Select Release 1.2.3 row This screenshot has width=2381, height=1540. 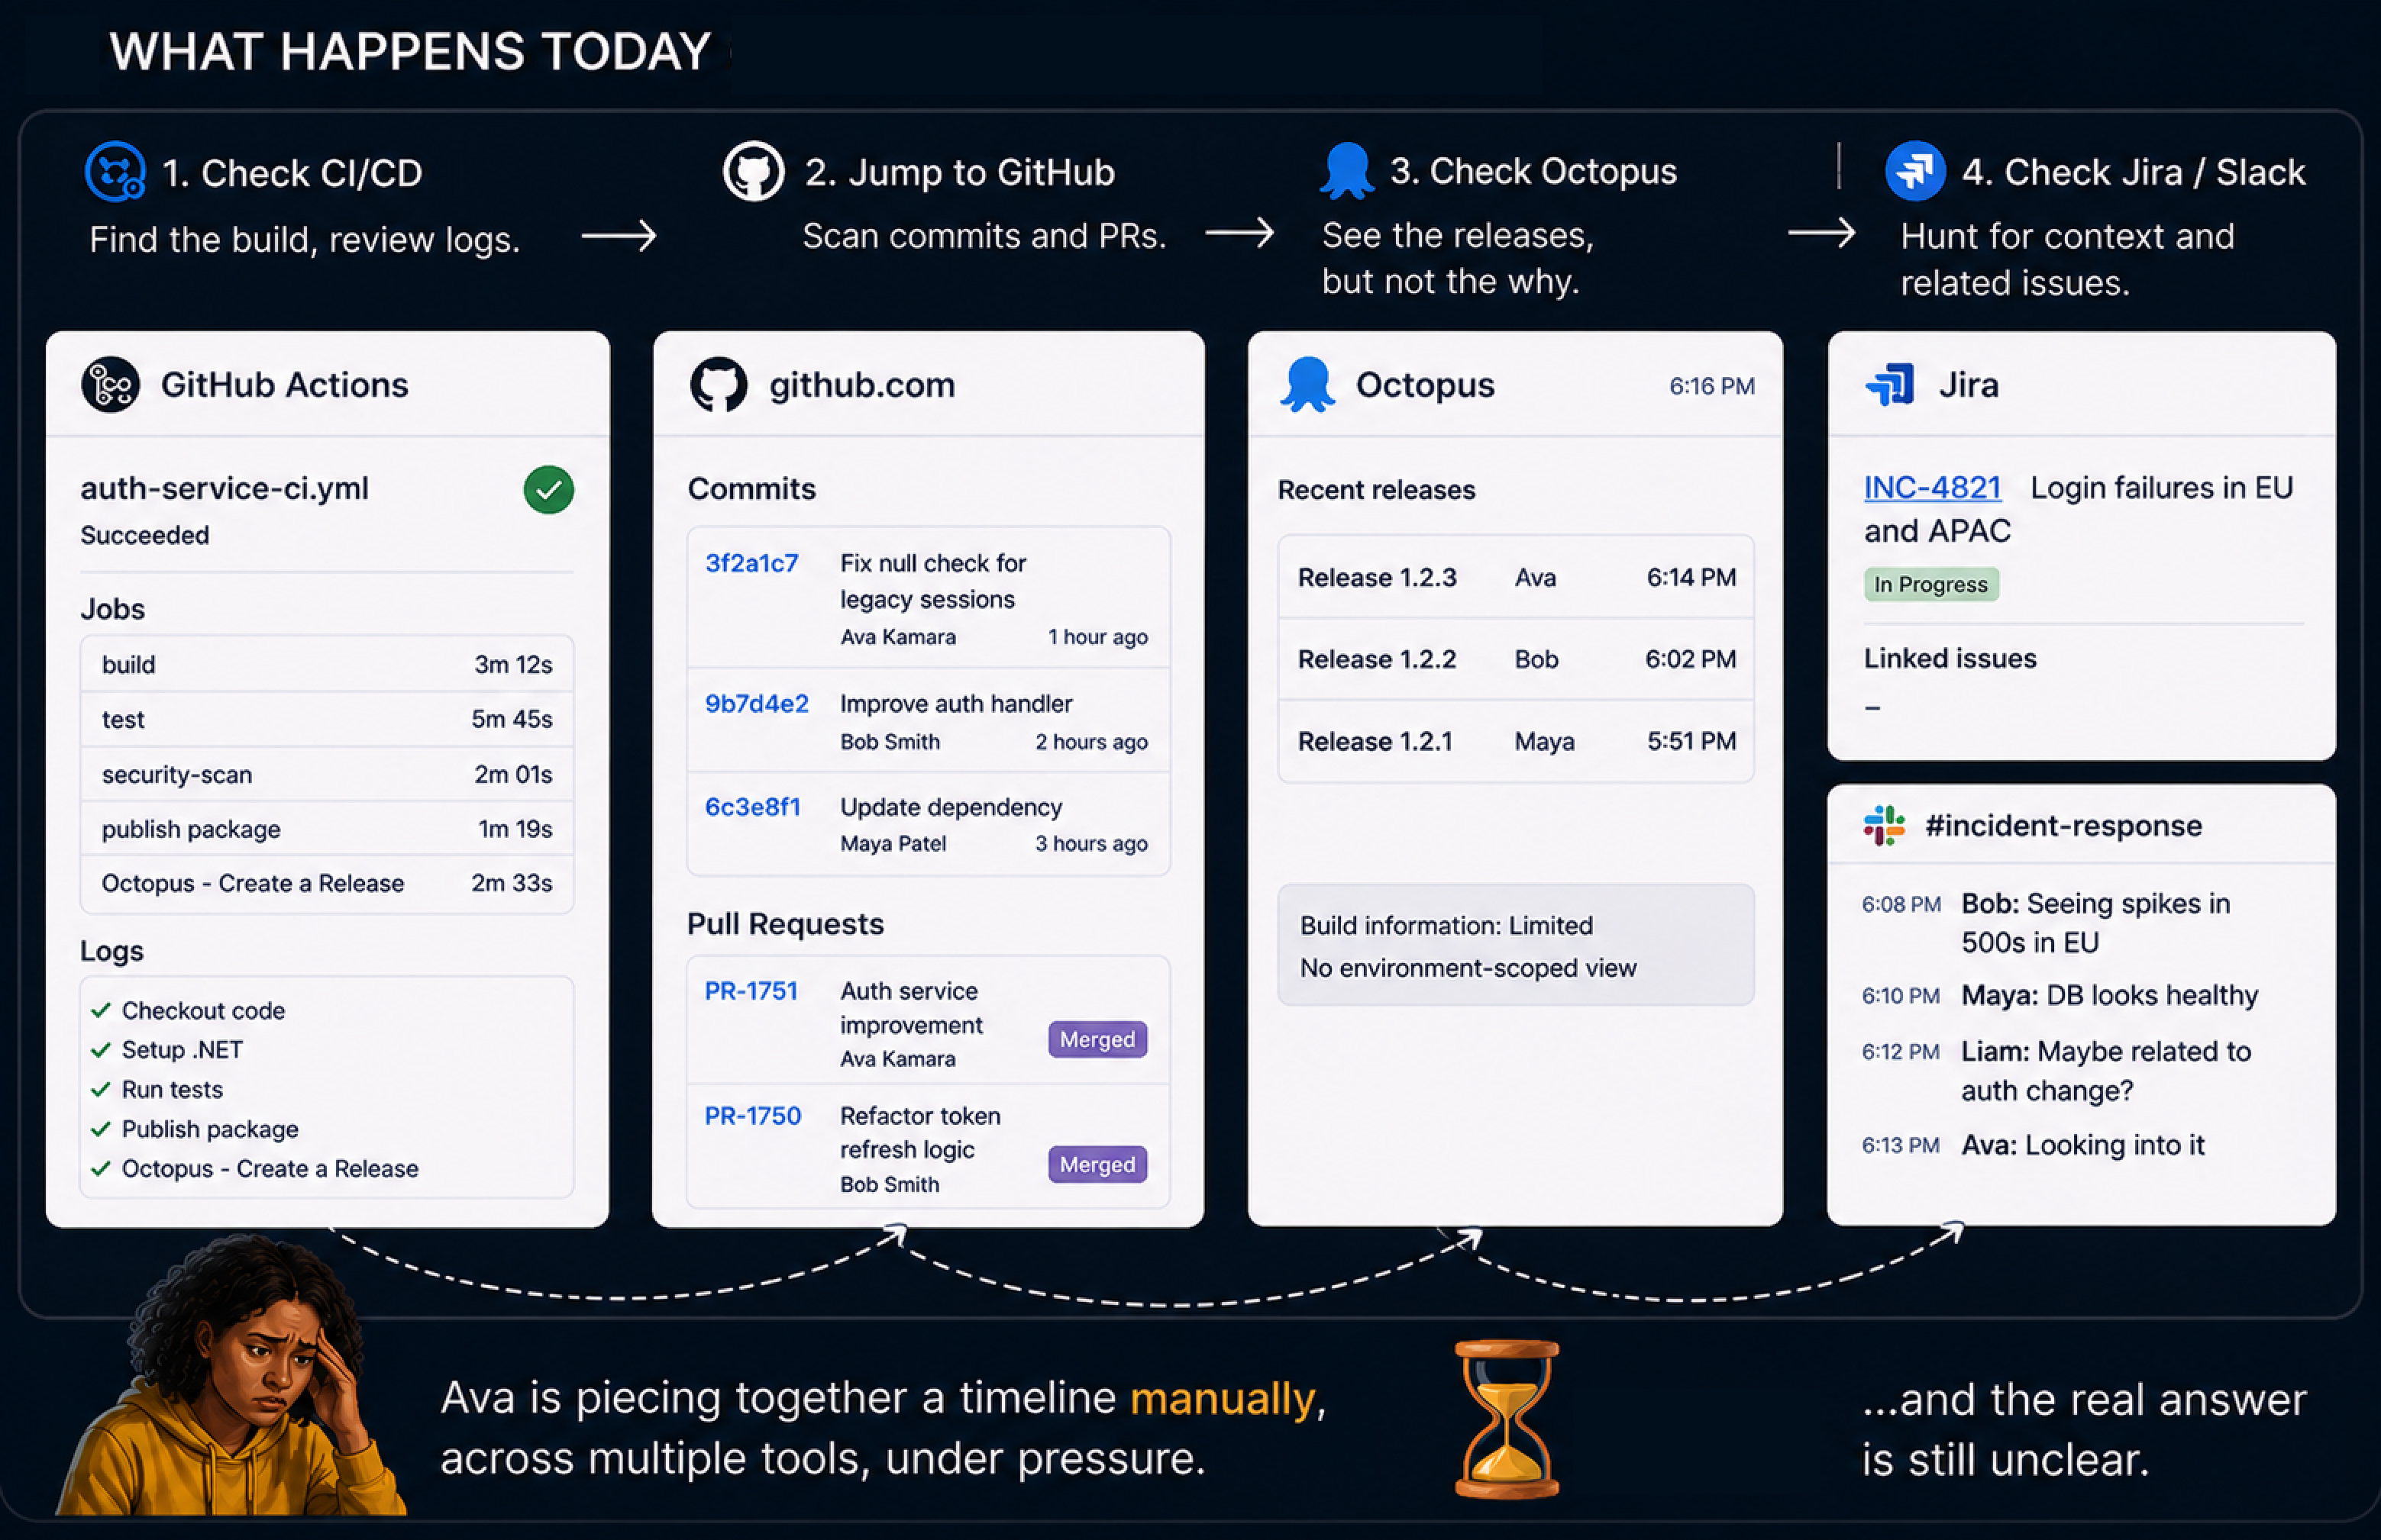click(1516, 578)
